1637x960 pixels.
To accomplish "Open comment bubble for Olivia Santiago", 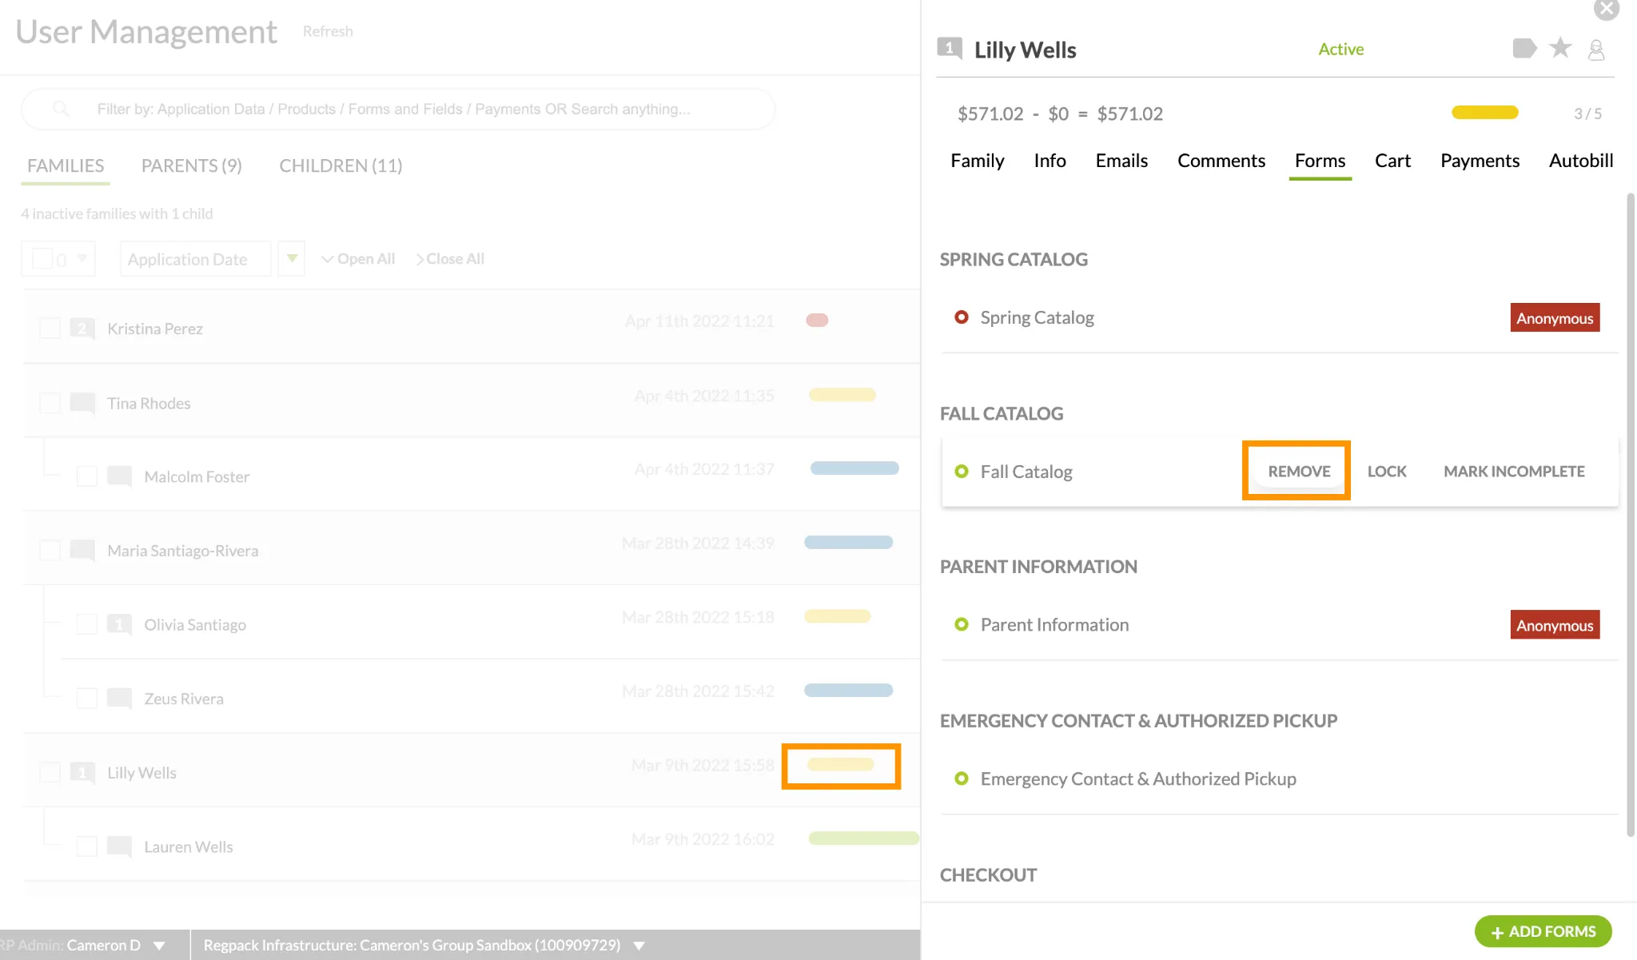I will (119, 624).
